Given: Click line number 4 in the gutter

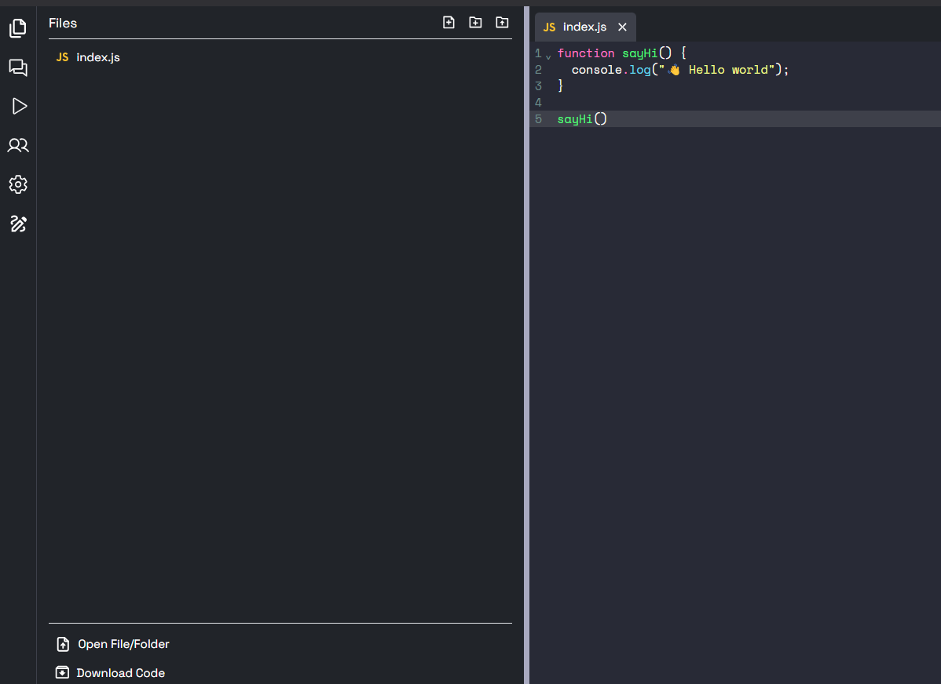Looking at the screenshot, I should (x=538, y=103).
